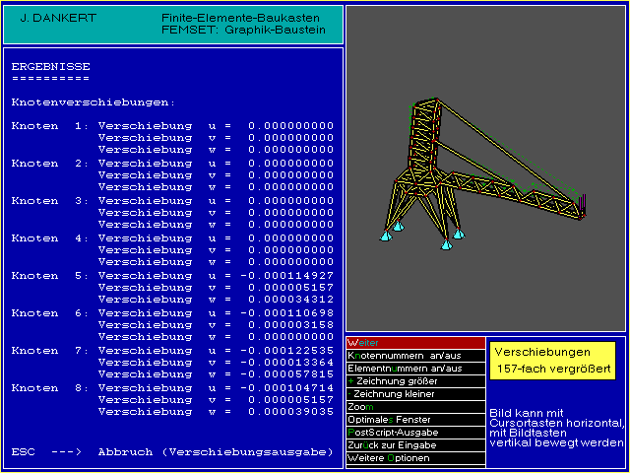
Task: Toggle Knotennummern an/aus
Action: click(x=415, y=355)
